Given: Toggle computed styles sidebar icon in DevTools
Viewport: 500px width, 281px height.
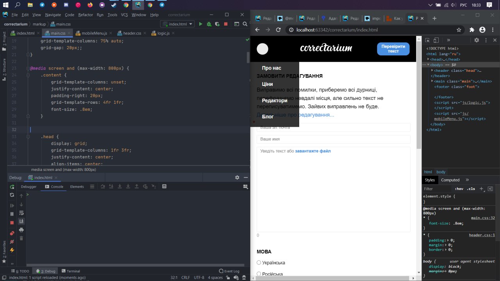Looking at the screenshot, I should [x=490, y=189].
